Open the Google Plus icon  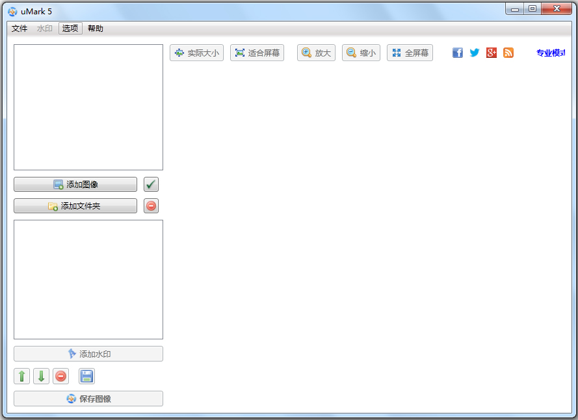pos(492,53)
